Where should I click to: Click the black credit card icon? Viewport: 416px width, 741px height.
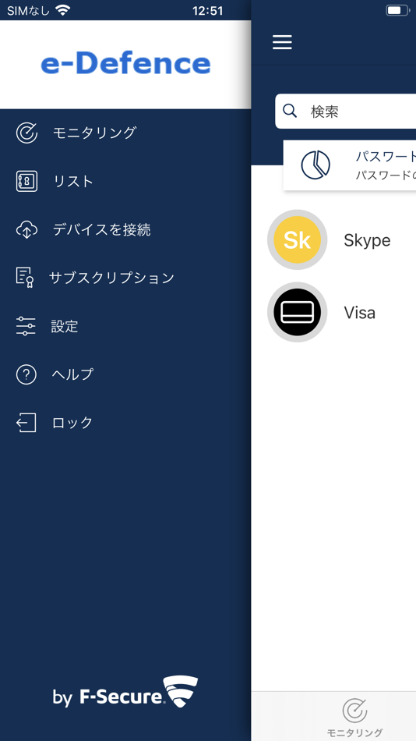[x=298, y=312]
